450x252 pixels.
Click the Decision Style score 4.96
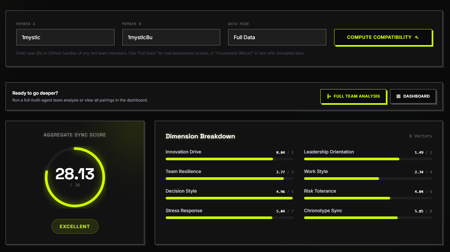click(x=280, y=192)
